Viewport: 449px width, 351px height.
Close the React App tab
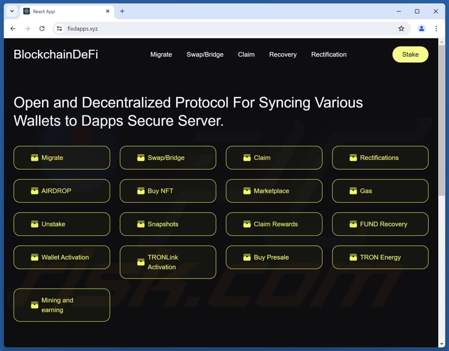[x=107, y=11]
